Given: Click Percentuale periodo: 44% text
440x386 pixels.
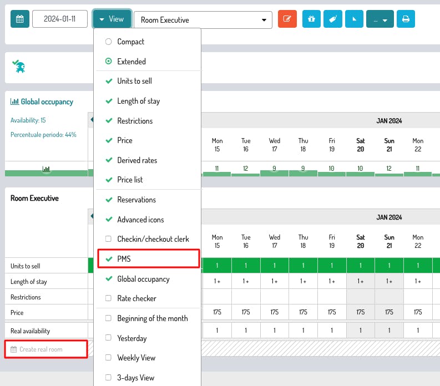Looking at the screenshot, I should 43,135.
